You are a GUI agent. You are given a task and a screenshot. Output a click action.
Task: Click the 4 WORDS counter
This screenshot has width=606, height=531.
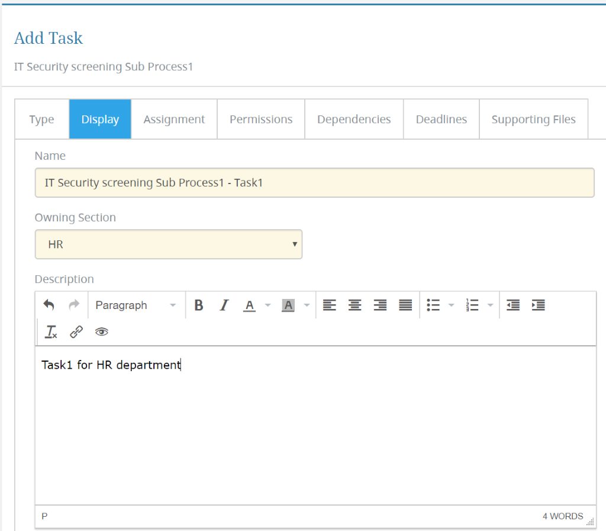(x=563, y=516)
